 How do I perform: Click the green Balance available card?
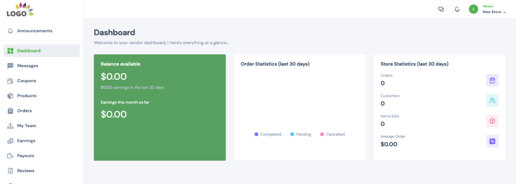pos(160,108)
